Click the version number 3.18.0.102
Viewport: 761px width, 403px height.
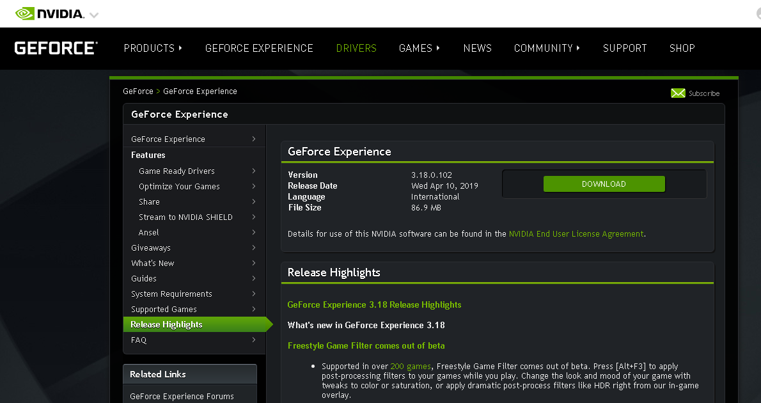click(x=432, y=175)
